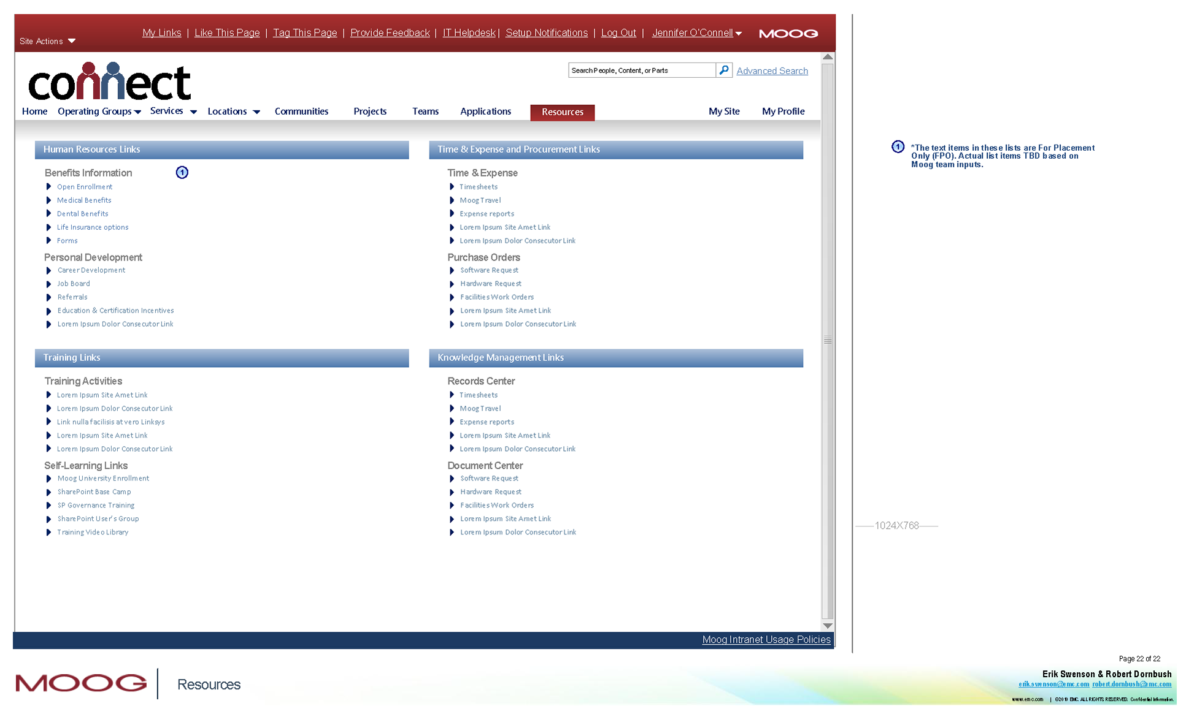Click scrollbar down arrow
This screenshot has width=1178, height=706.
(828, 626)
